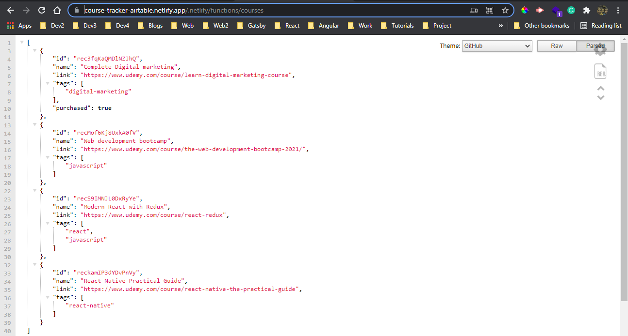
Task: Click the name "Web development bootcamp"
Action: [126, 141]
